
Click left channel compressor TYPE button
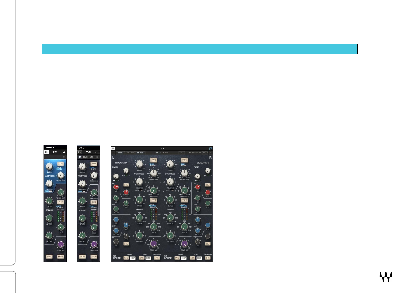pos(154,160)
